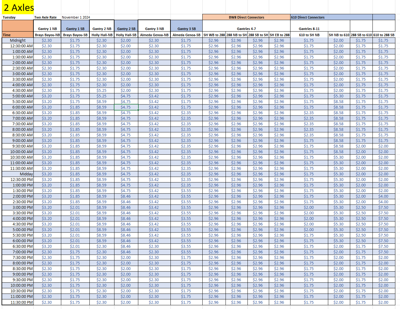This screenshot has height=309, width=400.
Task: Select the "610 Direct Connectors" header
Action: pyautogui.click(x=331, y=17)
